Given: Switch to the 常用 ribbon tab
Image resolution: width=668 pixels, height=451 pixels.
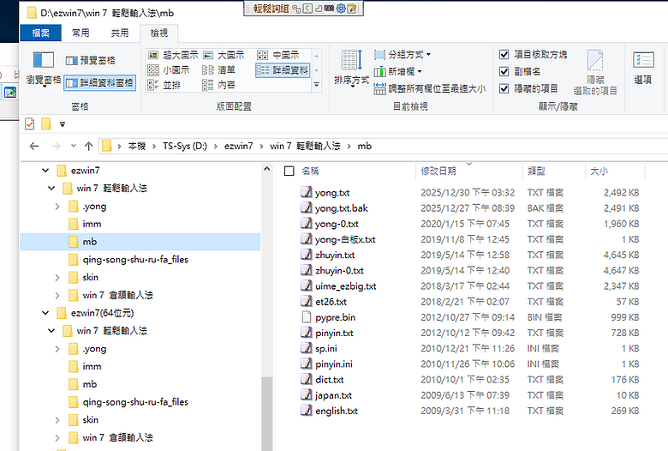Looking at the screenshot, I should click(81, 33).
